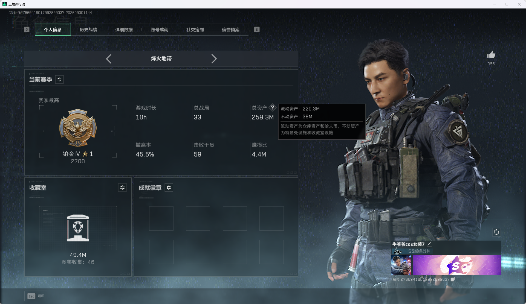526x304 pixels.
Task: Open the 详细数据 tab
Action: click(124, 30)
